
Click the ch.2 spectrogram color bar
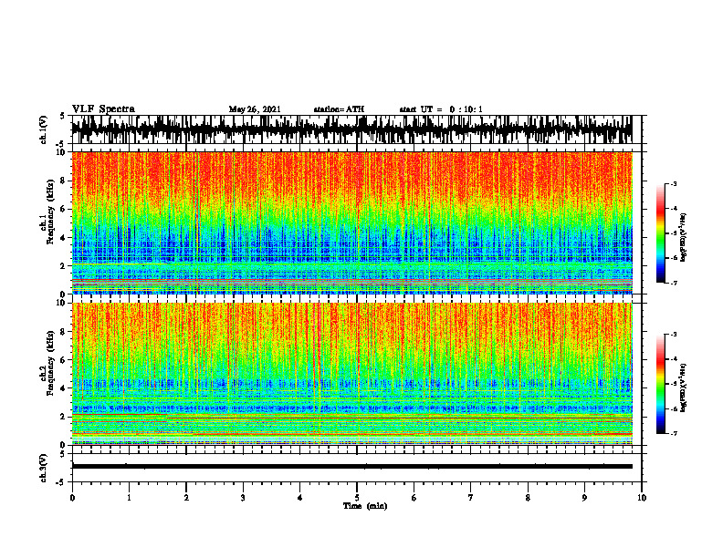tap(661, 384)
